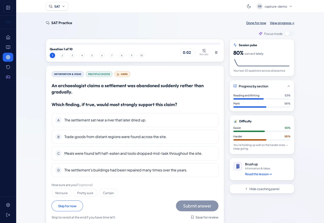Go to question 6

[x=102, y=55]
